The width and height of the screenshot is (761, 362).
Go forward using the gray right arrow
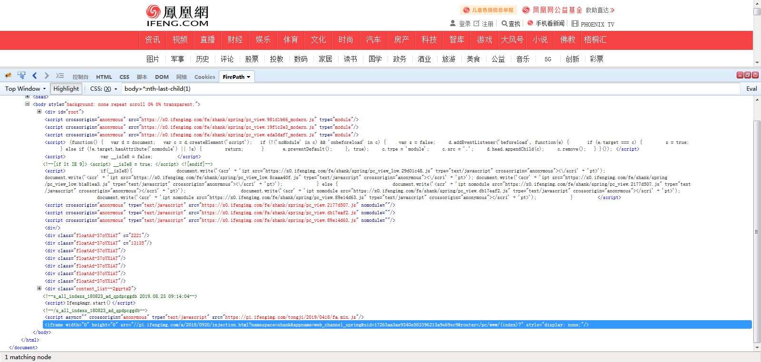pyautogui.click(x=47, y=76)
